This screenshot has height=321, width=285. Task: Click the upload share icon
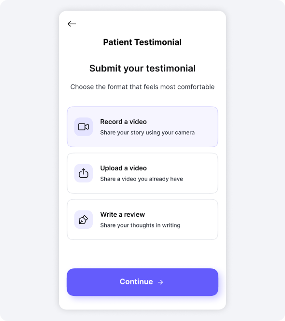pos(84,173)
